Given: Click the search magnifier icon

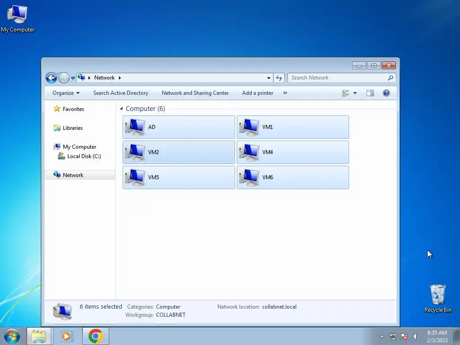Looking at the screenshot, I should [390, 78].
